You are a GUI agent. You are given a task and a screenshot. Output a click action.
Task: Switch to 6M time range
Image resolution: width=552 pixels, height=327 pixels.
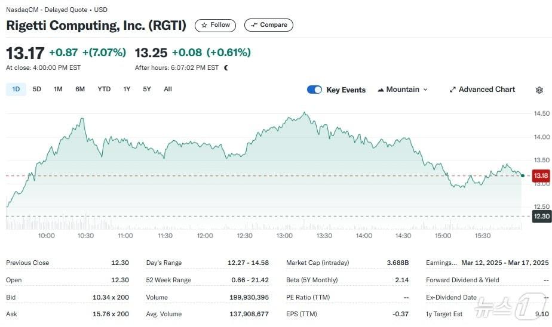pos(80,90)
